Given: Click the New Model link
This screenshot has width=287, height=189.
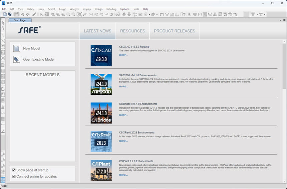Looking at the screenshot, I should pos(32,48).
